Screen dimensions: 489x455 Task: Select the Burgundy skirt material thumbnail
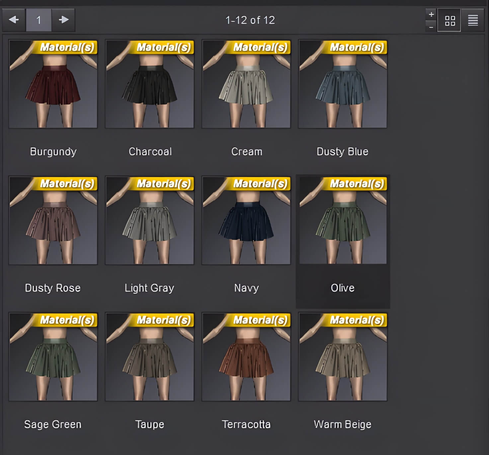tap(53, 84)
